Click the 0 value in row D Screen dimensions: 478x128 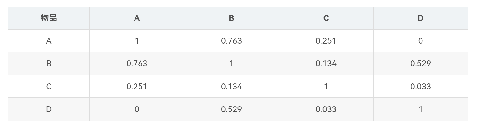[137, 109]
